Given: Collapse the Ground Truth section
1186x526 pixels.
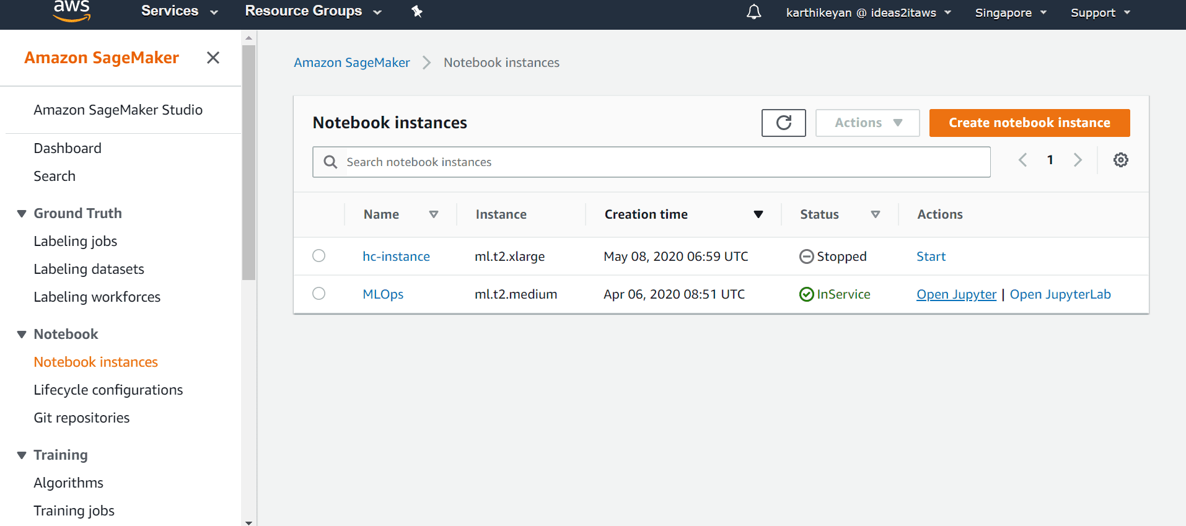Looking at the screenshot, I should point(22,214).
